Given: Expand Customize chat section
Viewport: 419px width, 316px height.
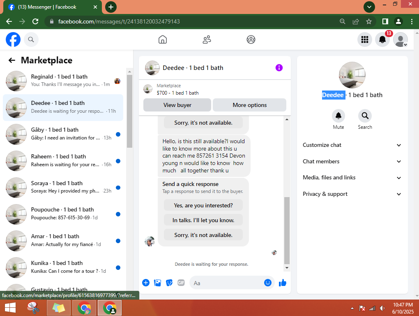Looking at the screenshot, I should 352,145.
